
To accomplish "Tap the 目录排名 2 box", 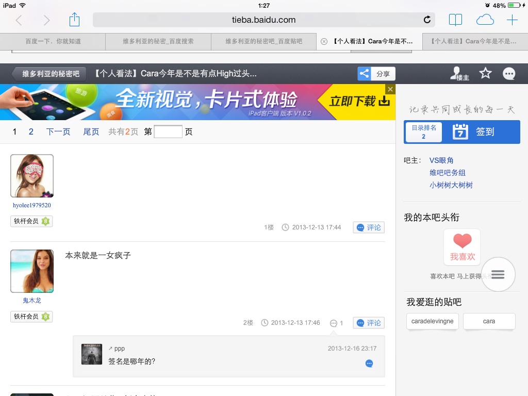I will pyautogui.click(x=424, y=132).
